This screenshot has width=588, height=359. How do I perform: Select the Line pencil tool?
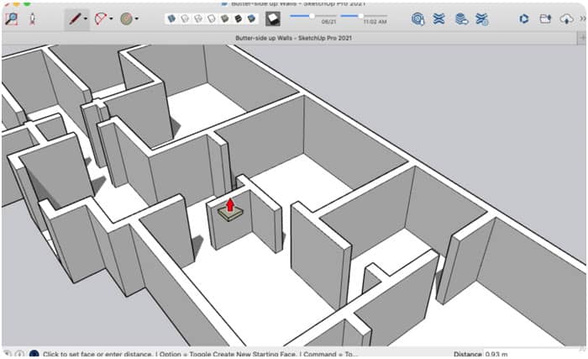point(75,18)
